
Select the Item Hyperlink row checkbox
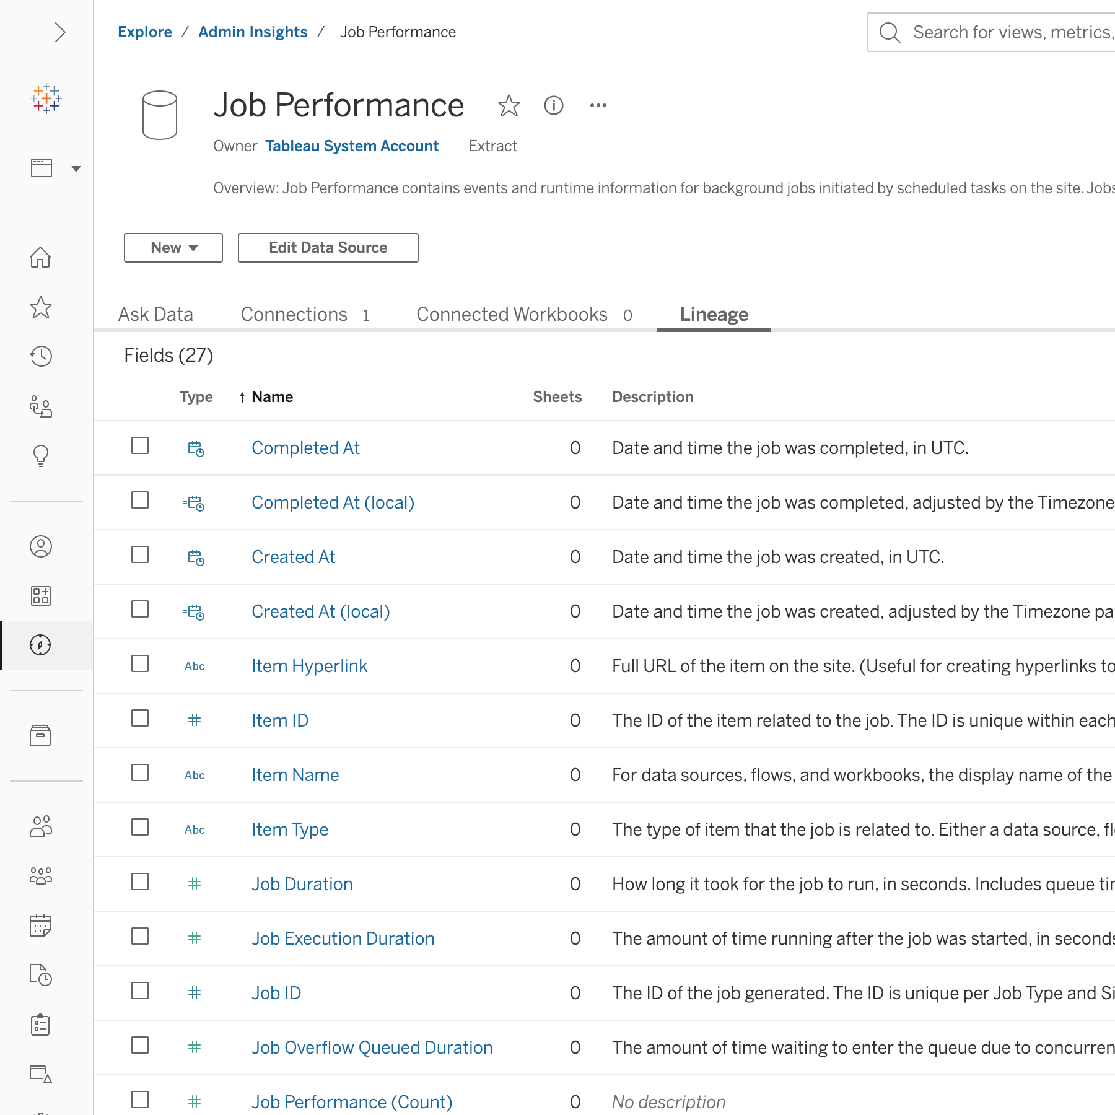pyautogui.click(x=140, y=664)
